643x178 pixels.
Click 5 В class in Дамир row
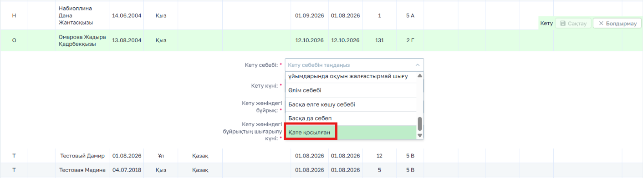coord(410,156)
